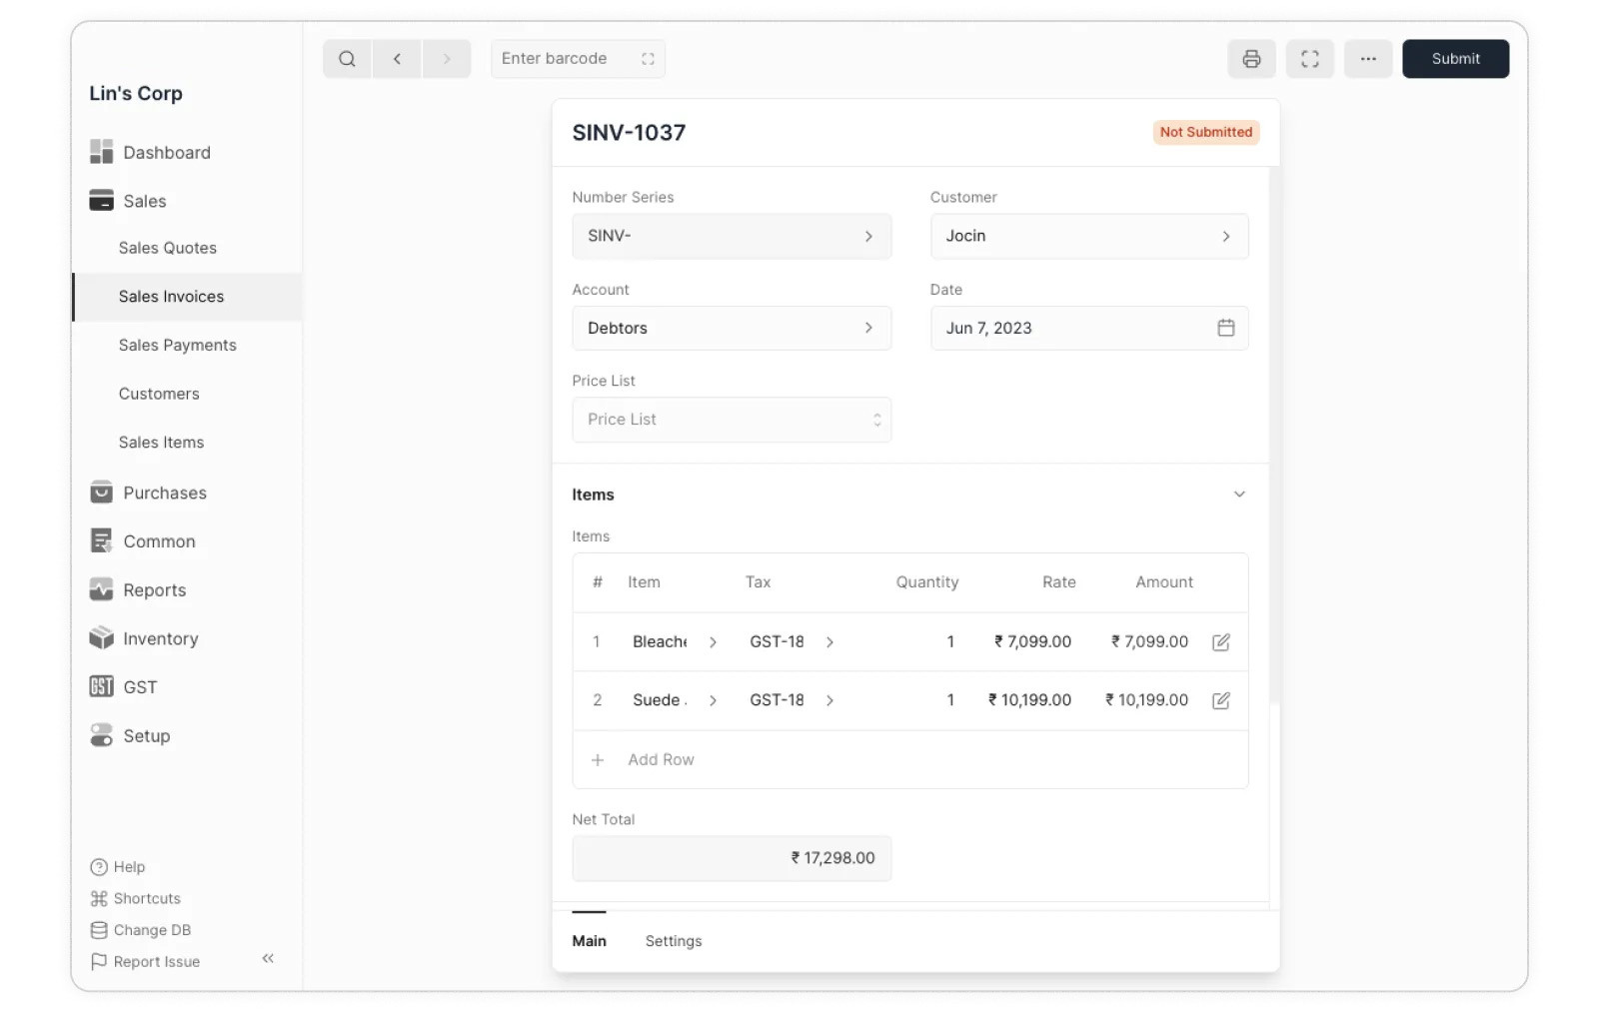Click row 1 amount ₹ 7,099.00
This screenshot has width=1599, height=1013.
point(1149,642)
